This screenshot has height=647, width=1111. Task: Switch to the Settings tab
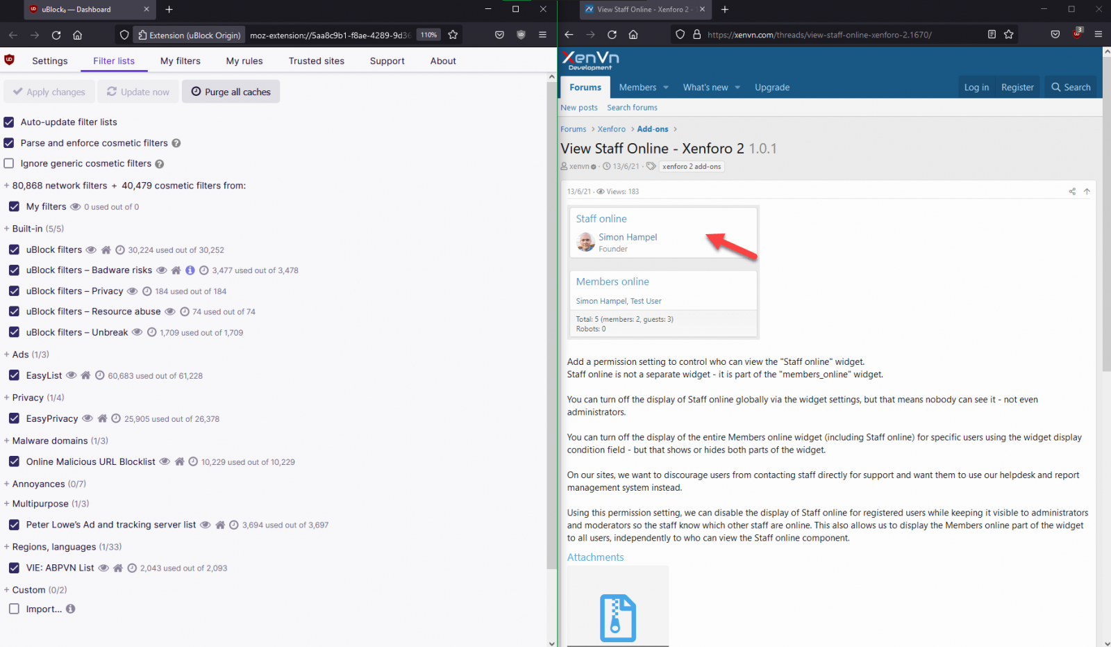tap(50, 61)
